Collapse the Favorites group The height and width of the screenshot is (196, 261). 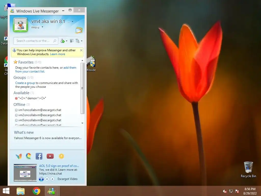click(x=26, y=62)
